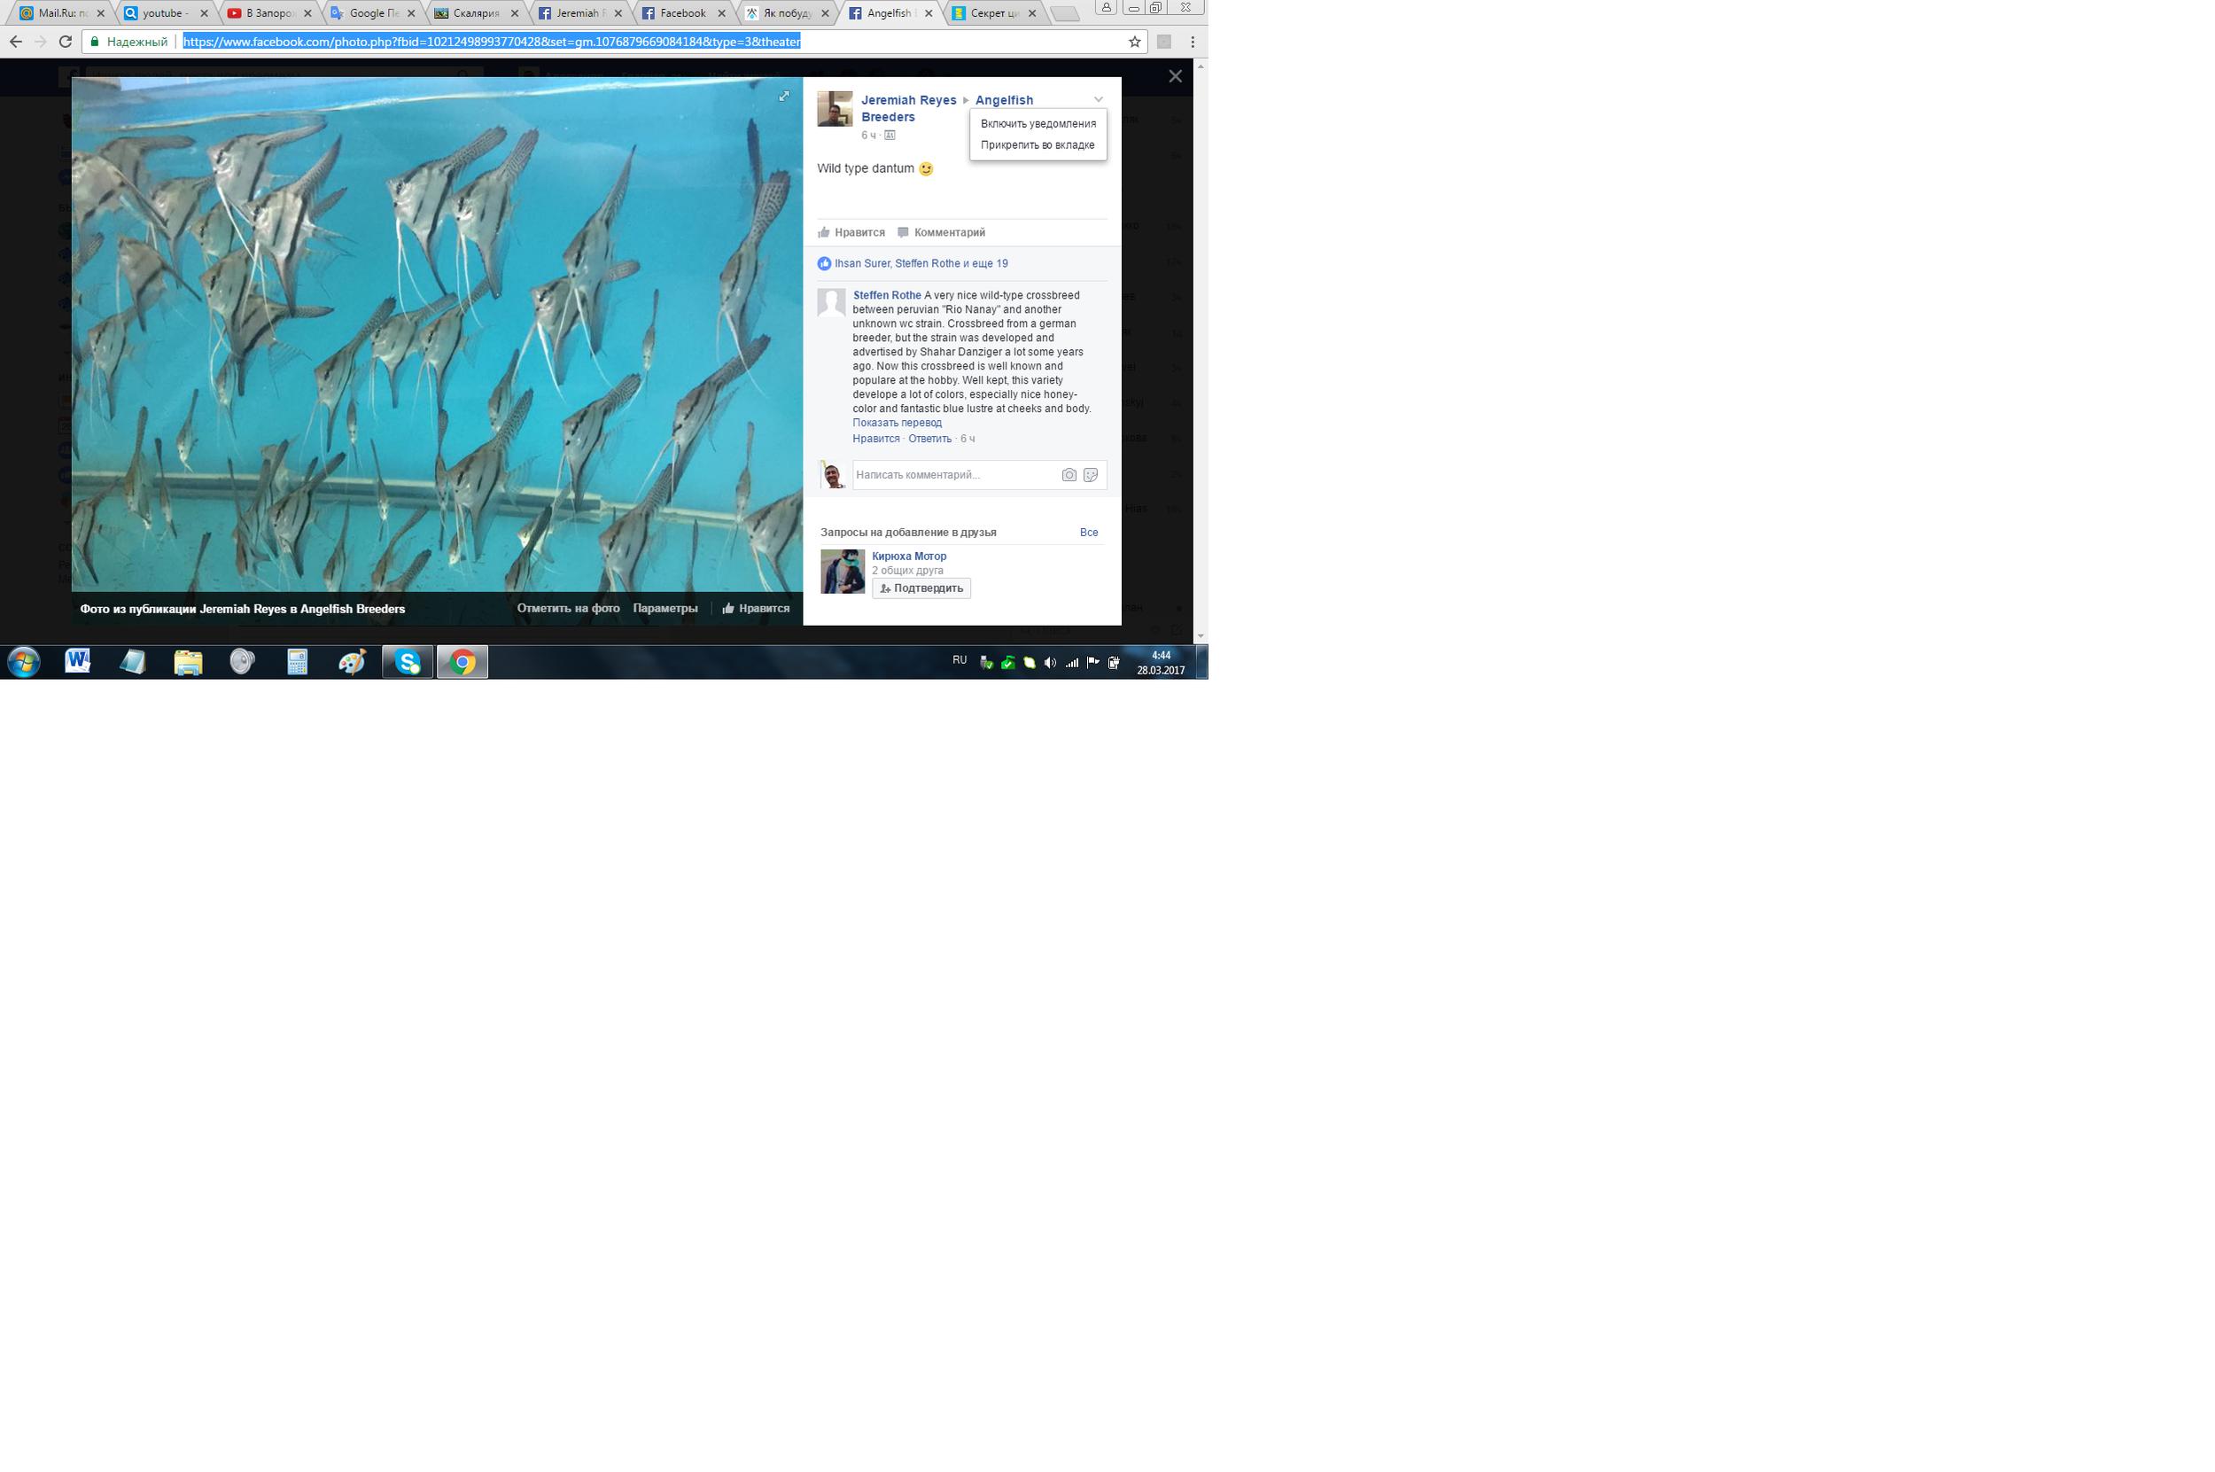Open Параметры options under the photo
Viewport: 2215px width, 1472px height.
point(664,608)
